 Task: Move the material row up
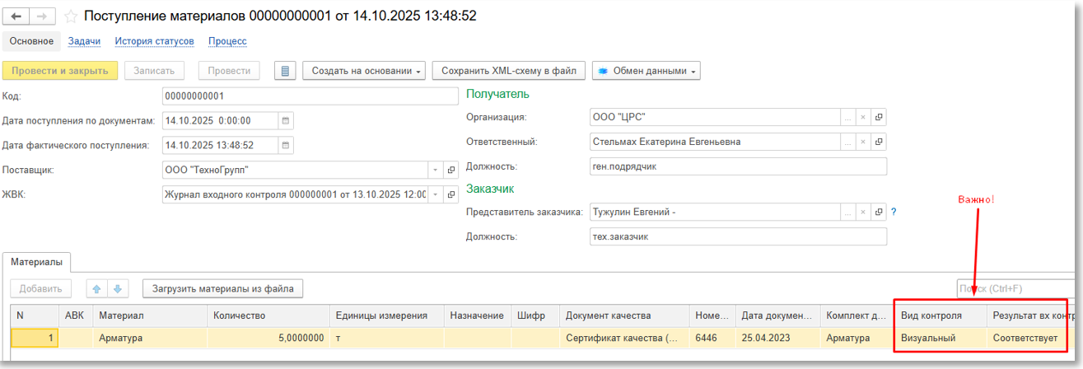(97, 289)
